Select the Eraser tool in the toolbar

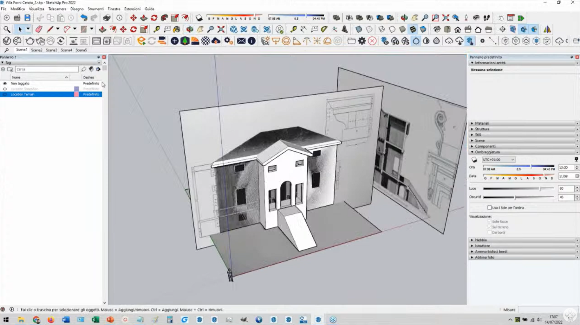(39, 29)
